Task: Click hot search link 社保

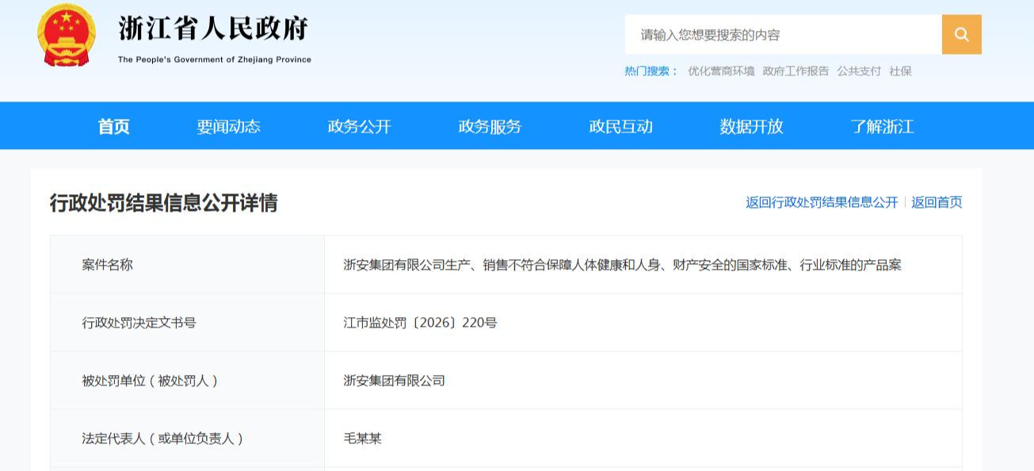Action: 900,71
